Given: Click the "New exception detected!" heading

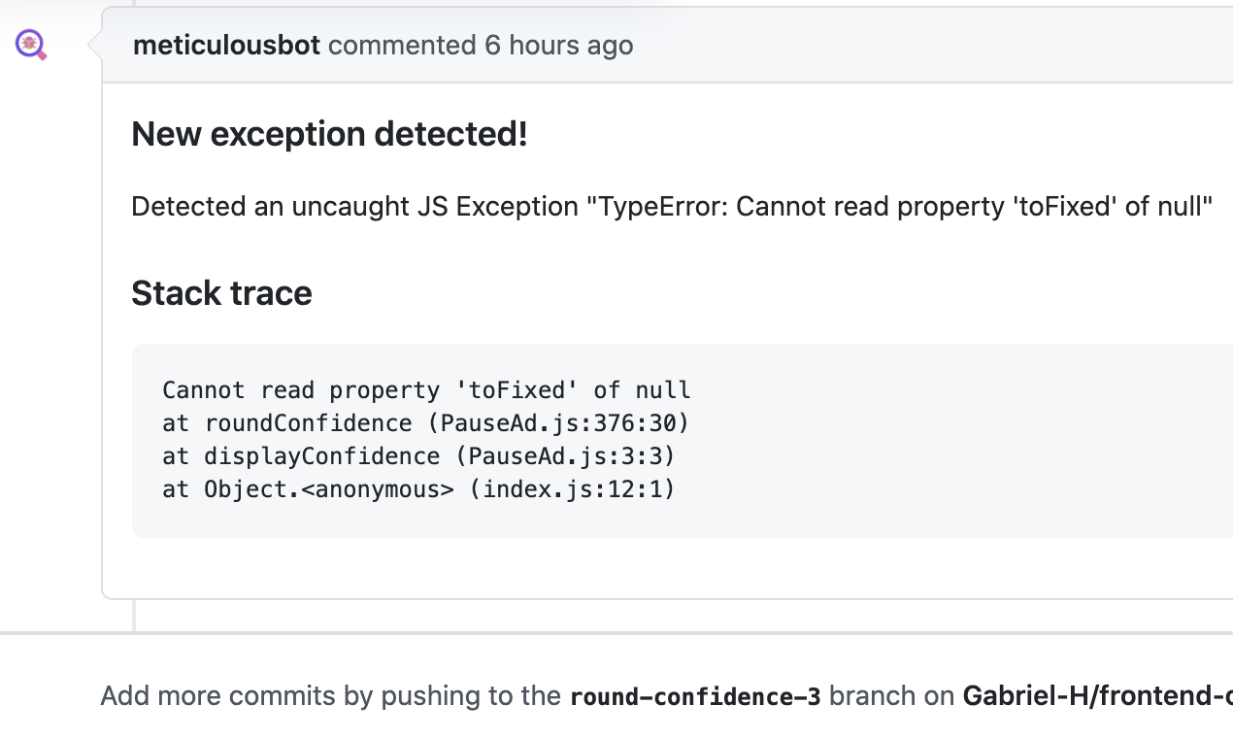Looking at the screenshot, I should pyautogui.click(x=329, y=134).
